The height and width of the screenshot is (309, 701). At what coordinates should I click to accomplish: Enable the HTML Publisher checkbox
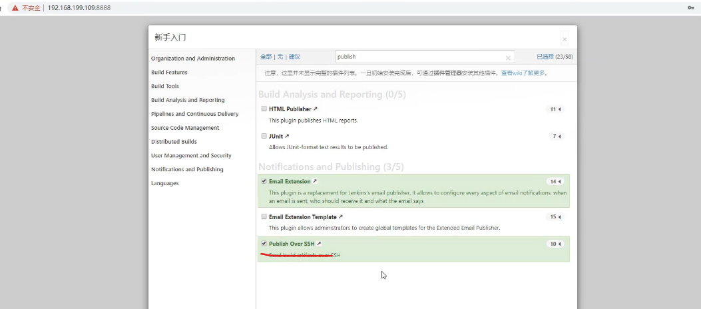tap(264, 109)
